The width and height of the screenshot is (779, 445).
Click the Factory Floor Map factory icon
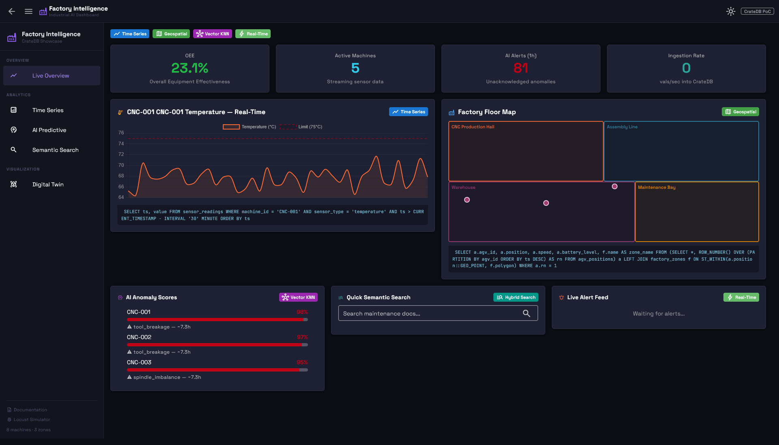click(x=452, y=112)
